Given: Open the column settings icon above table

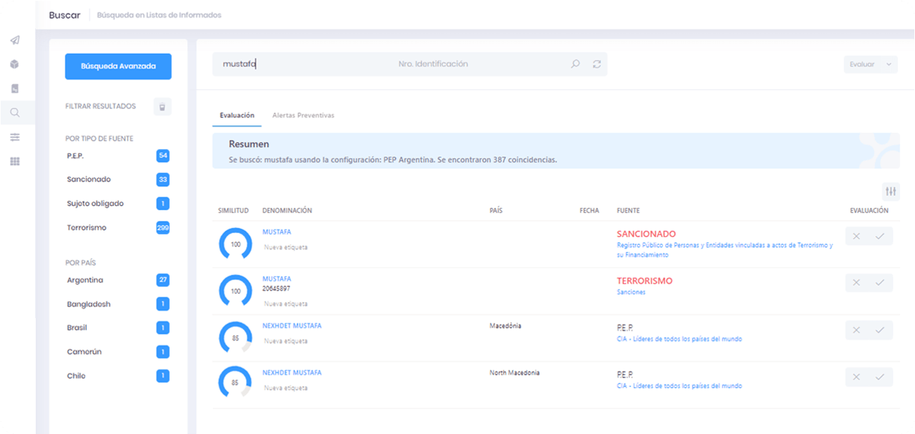Looking at the screenshot, I should 891,191.
